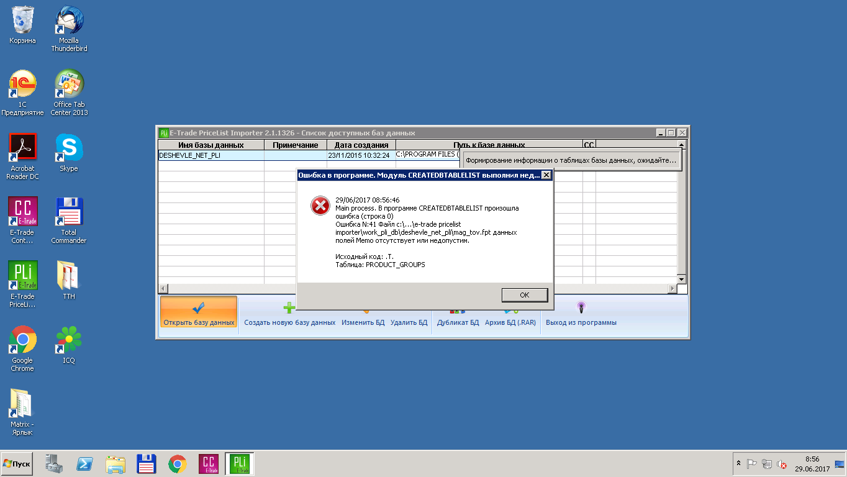Launch PowerShell from the taskbar
The image size is (847, 477).
click(x=85, y=464)
